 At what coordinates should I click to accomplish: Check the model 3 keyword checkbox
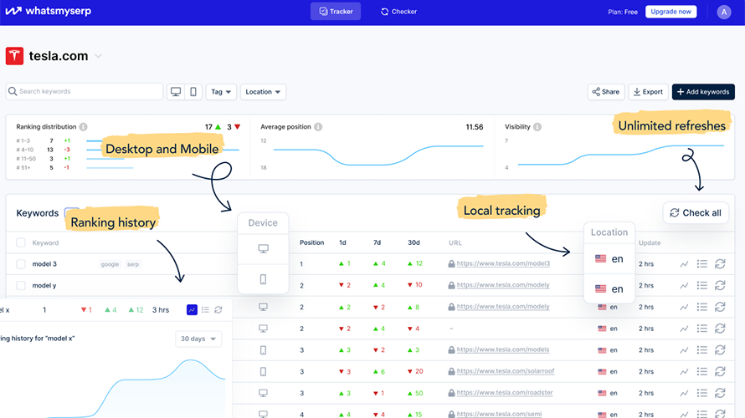coord(21,264)
